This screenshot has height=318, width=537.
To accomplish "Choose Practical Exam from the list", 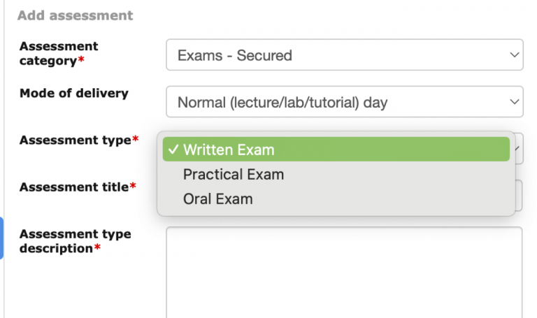I will [234, 174].
